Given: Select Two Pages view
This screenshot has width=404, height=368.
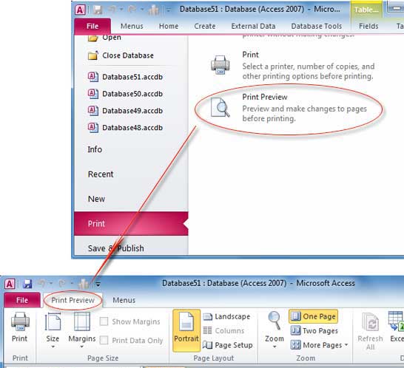Looking at the screenshot, I should 314,331.
